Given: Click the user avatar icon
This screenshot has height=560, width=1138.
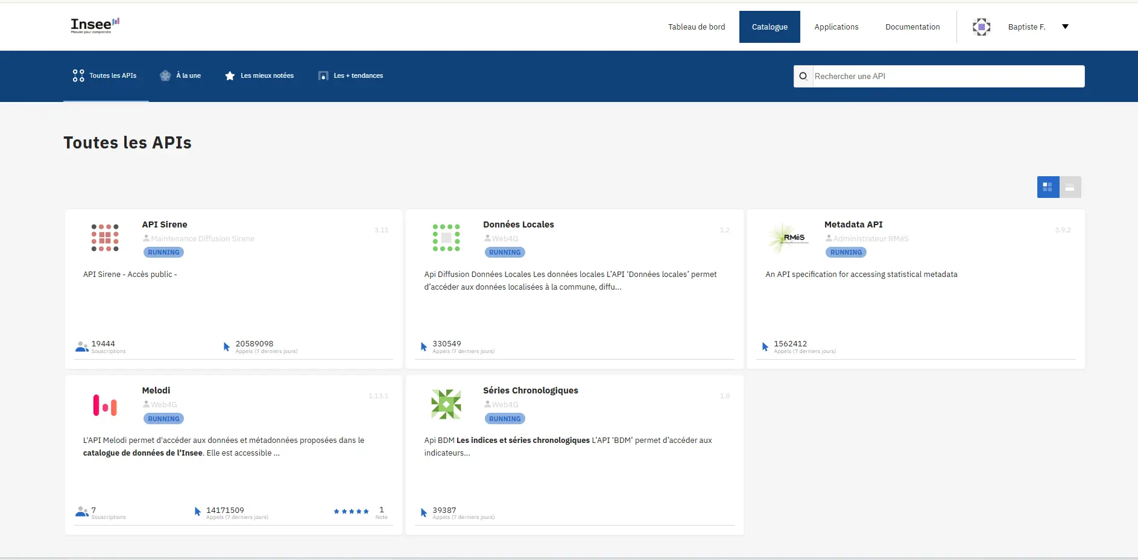Looking at the screenshot, I should point(981,27).
